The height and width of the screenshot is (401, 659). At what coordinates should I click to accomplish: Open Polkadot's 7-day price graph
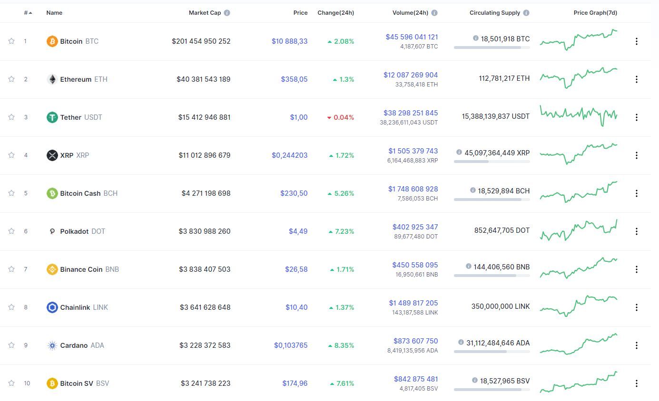(579, 230)
